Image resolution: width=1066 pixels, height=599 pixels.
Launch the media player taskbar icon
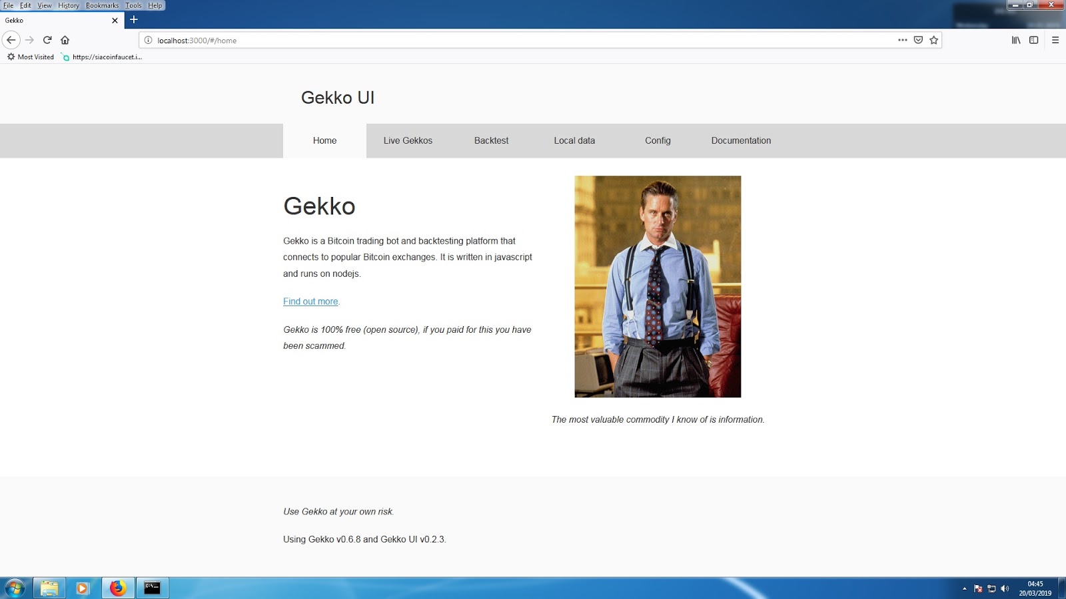(x=83, y=588)
